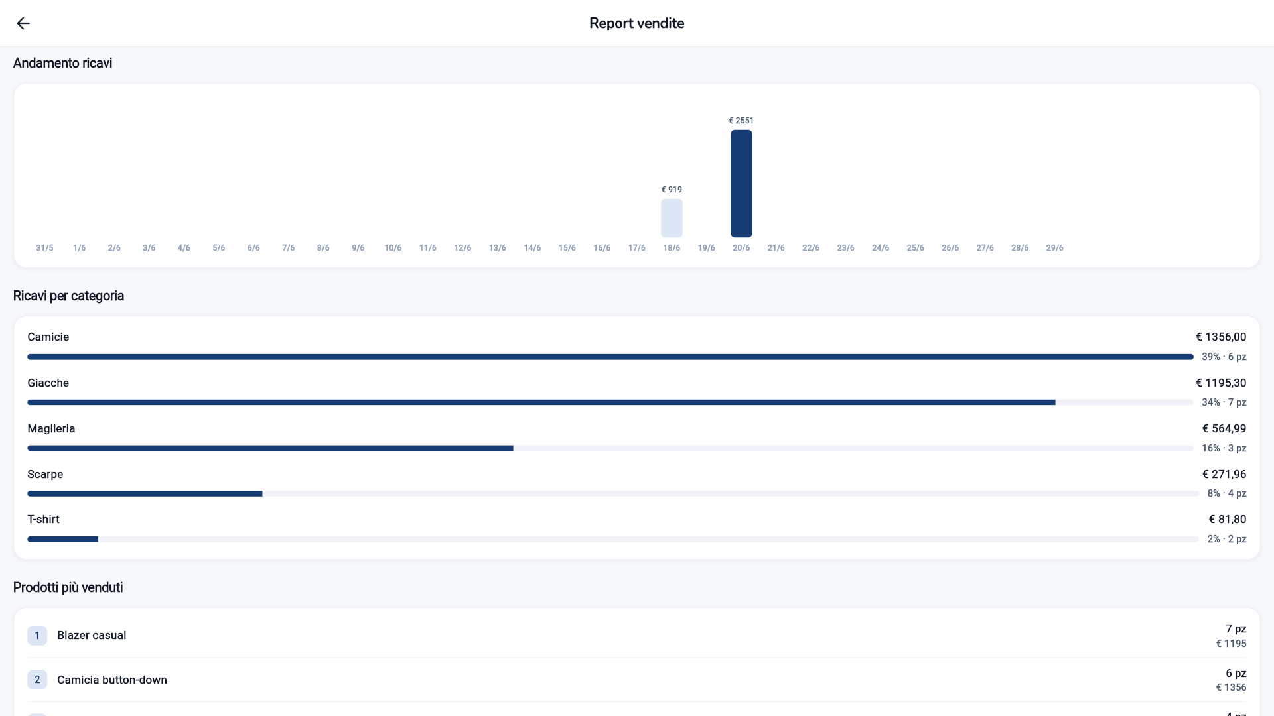The height and width of the screenshot is (716, 1274).
Task: Click the Prodotti più venduti heading
Action: (x=68, y=587)
